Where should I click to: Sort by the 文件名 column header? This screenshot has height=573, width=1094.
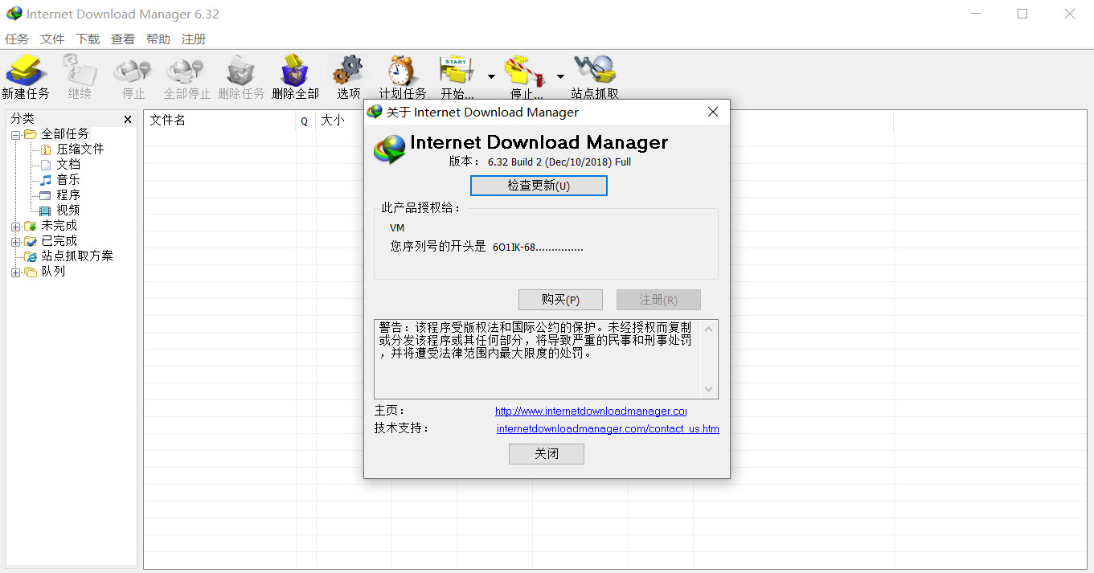click(220, 121)
